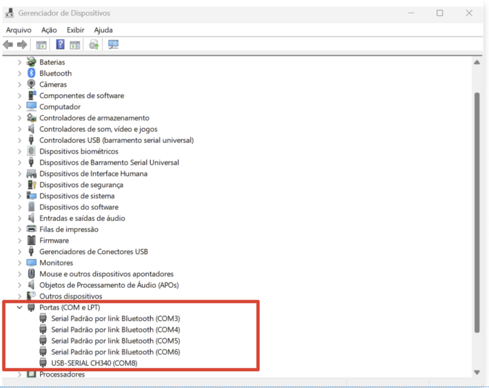Image resolution: width=489 pixels, height=388 pixels.
Task: Select Serial Padrão por link Bluetooth (COM4)
Action: tap(116, 330)
